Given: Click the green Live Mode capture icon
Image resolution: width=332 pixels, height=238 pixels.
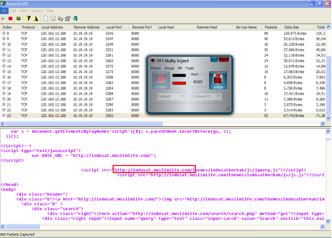Looking at the screenshot, I should tap(19, 19).
